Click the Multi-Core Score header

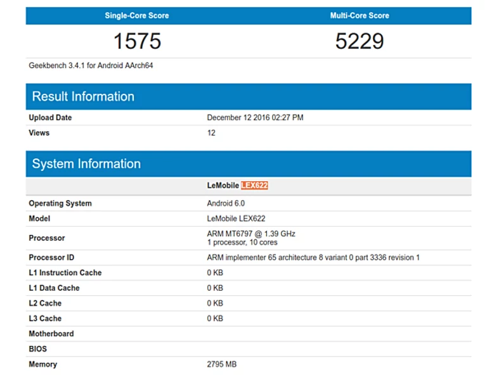pyautogui.click(x=360, y=16)
